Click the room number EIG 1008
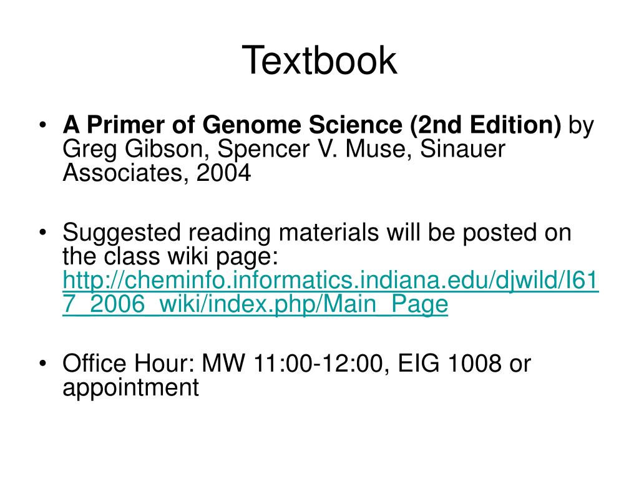639x479 pixels. pos(449,363)
